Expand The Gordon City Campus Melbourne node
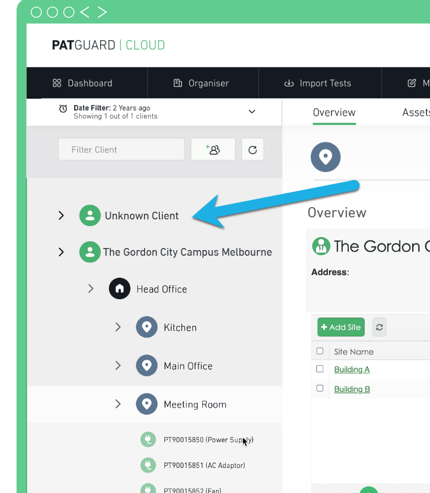The width and height of the screenshot is (430, 493). coord(61,252)
